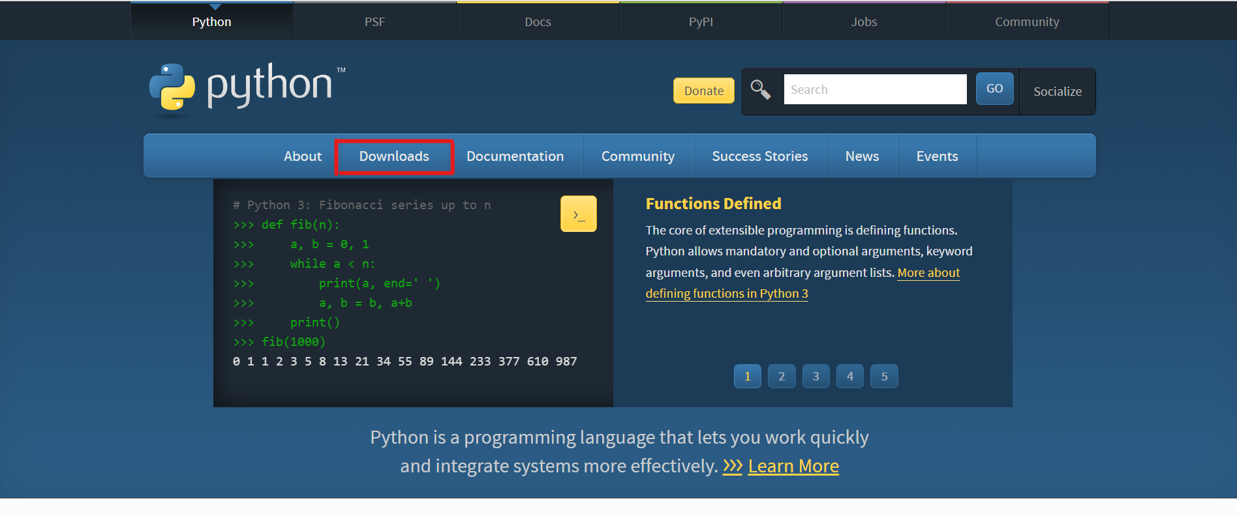Viewport: 1237px width, 516px height.
Task: Show slide 4 of the code carousel
Action: pos(850,376)
